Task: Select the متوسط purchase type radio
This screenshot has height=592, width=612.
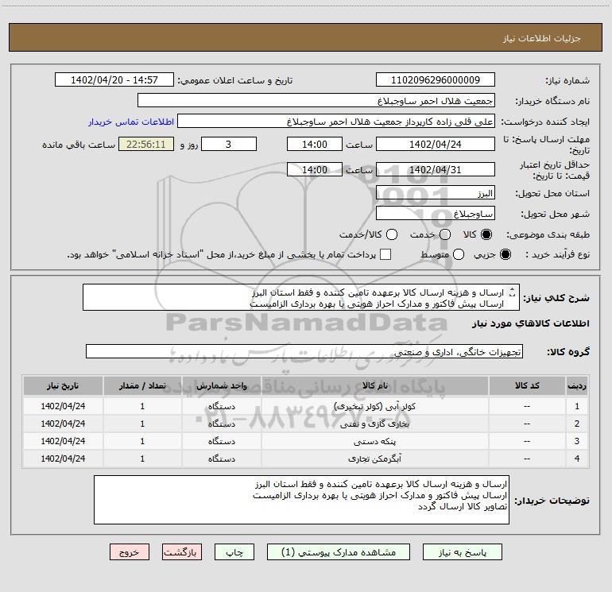Action: click(x=459, y=254)
